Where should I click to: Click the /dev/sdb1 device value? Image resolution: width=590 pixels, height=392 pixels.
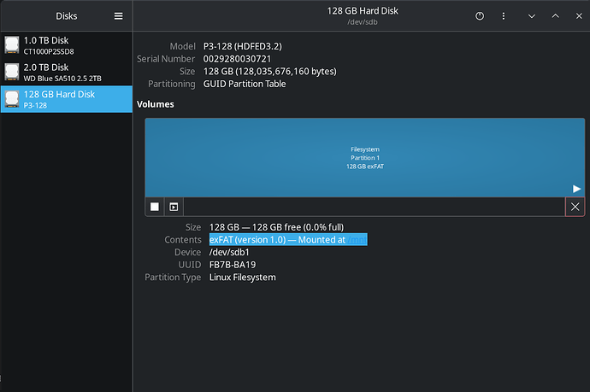(x=229, y=252)
